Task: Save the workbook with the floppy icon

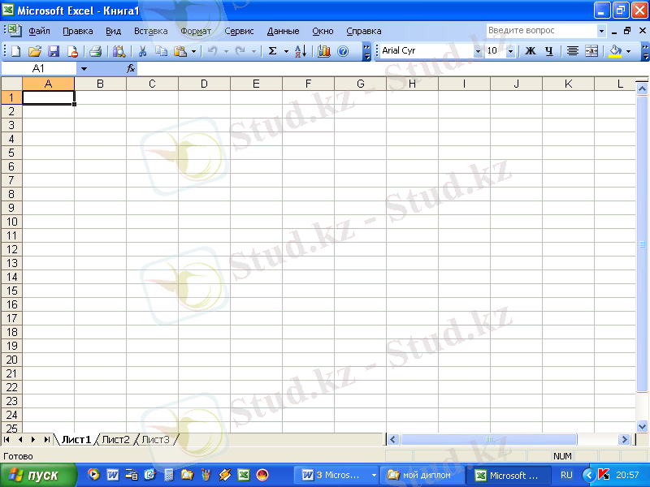Action: click(54, 51)
